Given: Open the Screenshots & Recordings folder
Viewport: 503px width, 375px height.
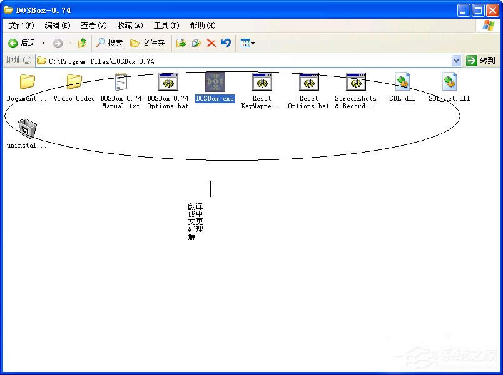Looking at the screenshot, I should tap(355, 82).
